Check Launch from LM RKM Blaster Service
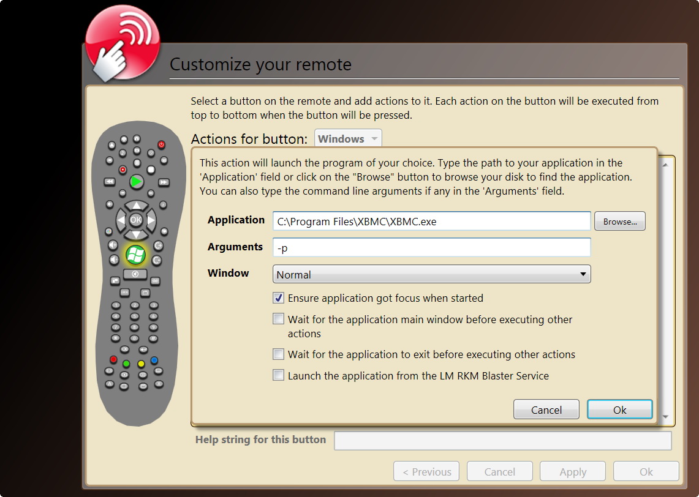Image resolution: width=699 pixels, height=497 pixels. coord(278,375)
